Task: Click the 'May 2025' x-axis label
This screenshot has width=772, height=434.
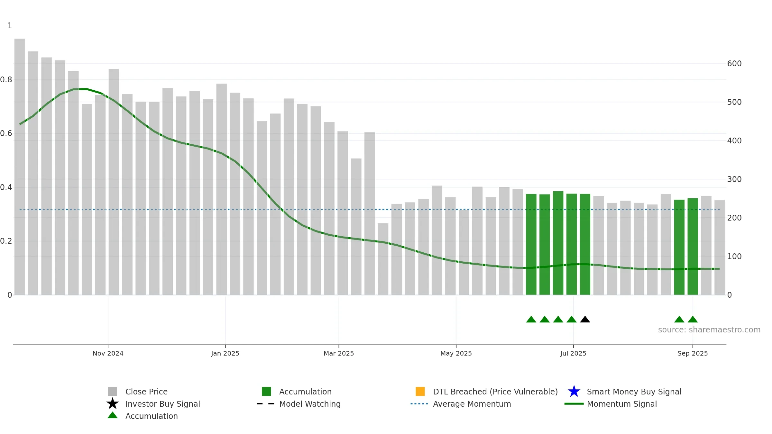Action: (x=456, y=353)
